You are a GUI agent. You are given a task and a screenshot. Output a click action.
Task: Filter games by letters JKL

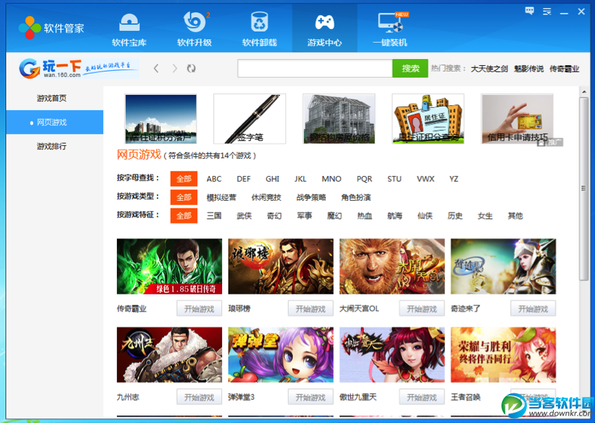[300, 179]
